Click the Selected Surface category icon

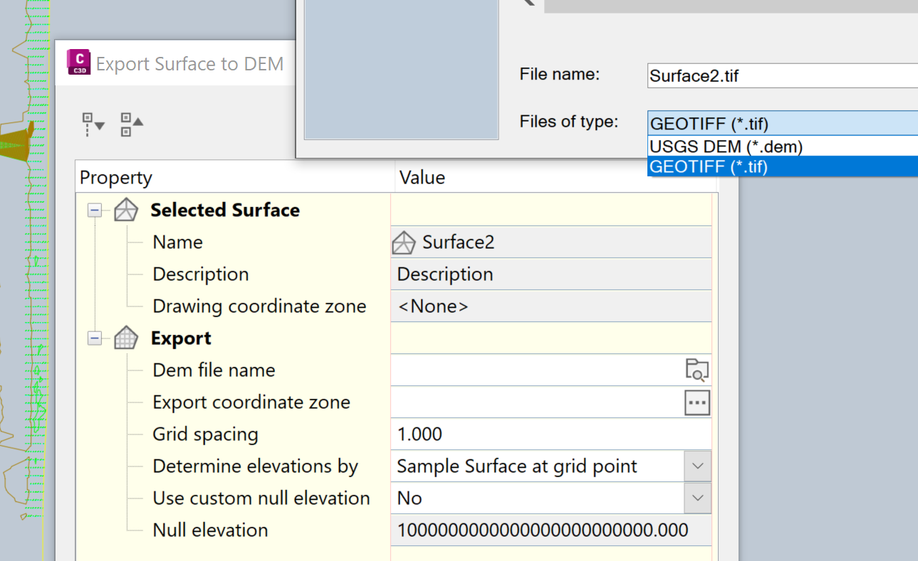point(125,209)
